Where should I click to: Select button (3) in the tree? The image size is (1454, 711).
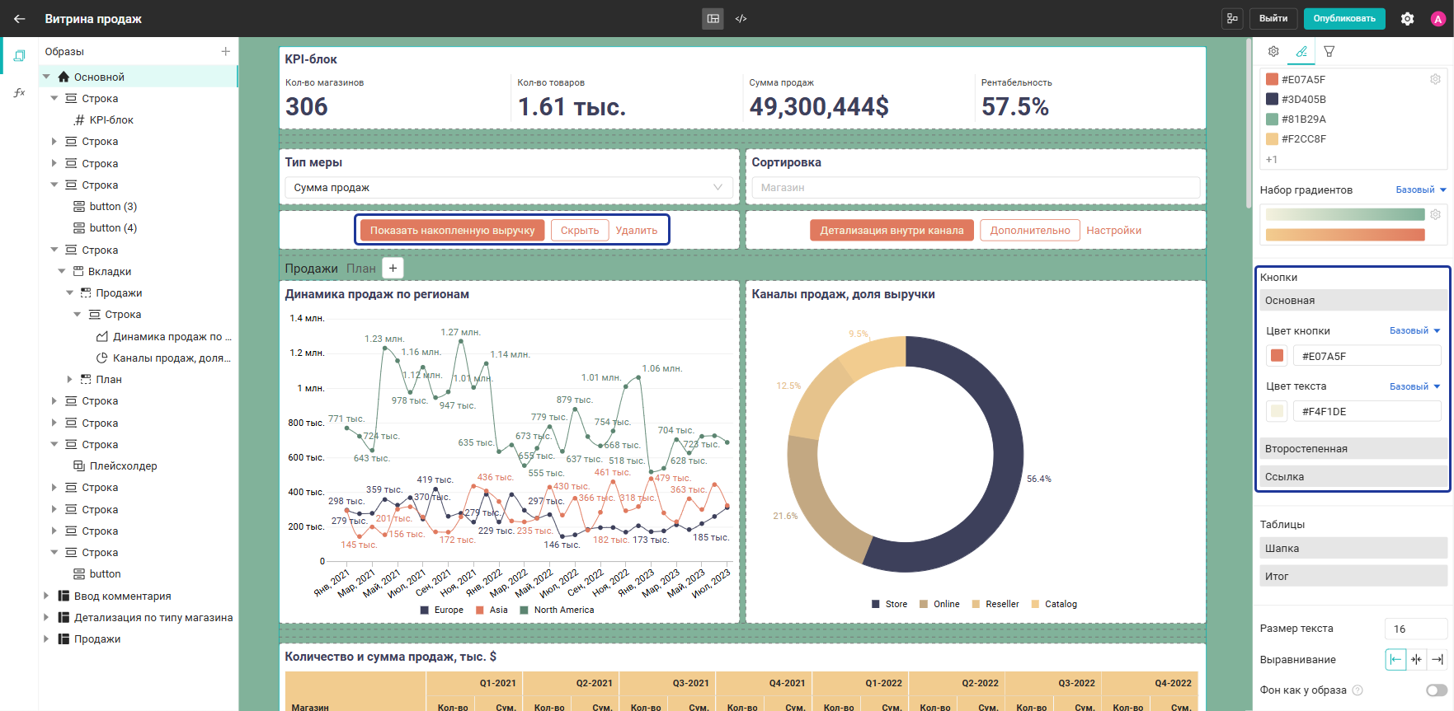113,206
